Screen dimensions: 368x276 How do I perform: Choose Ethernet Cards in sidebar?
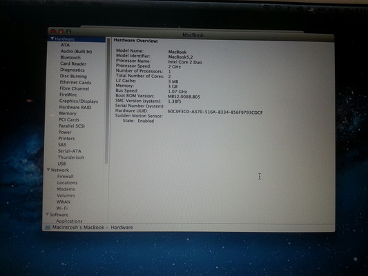75,82
